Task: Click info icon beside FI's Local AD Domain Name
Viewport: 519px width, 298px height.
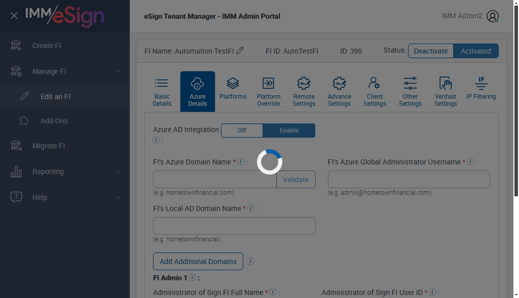Action: 250,208
